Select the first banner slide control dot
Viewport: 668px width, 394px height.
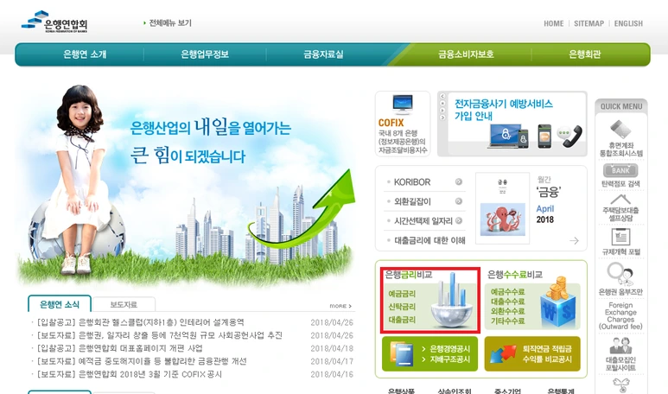click(442, 96)
